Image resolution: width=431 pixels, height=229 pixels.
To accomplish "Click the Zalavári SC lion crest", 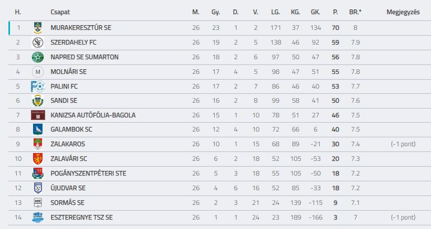I will (38, 159).
